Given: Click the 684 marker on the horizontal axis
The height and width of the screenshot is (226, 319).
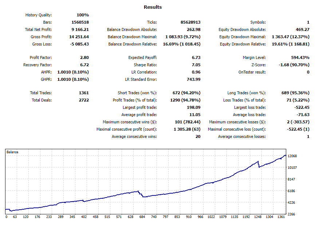Looking at the screenshot, I should tap(142, 217).
